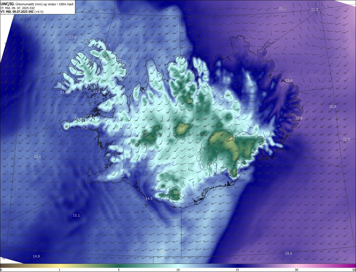Click the 20.8 value label
This screenshot has height=272, width=356.
[333, 107]
